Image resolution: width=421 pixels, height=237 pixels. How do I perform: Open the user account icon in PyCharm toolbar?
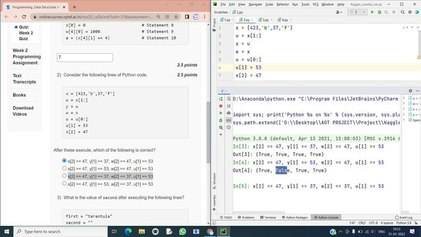pyautogui.click(x=339, y=12)
